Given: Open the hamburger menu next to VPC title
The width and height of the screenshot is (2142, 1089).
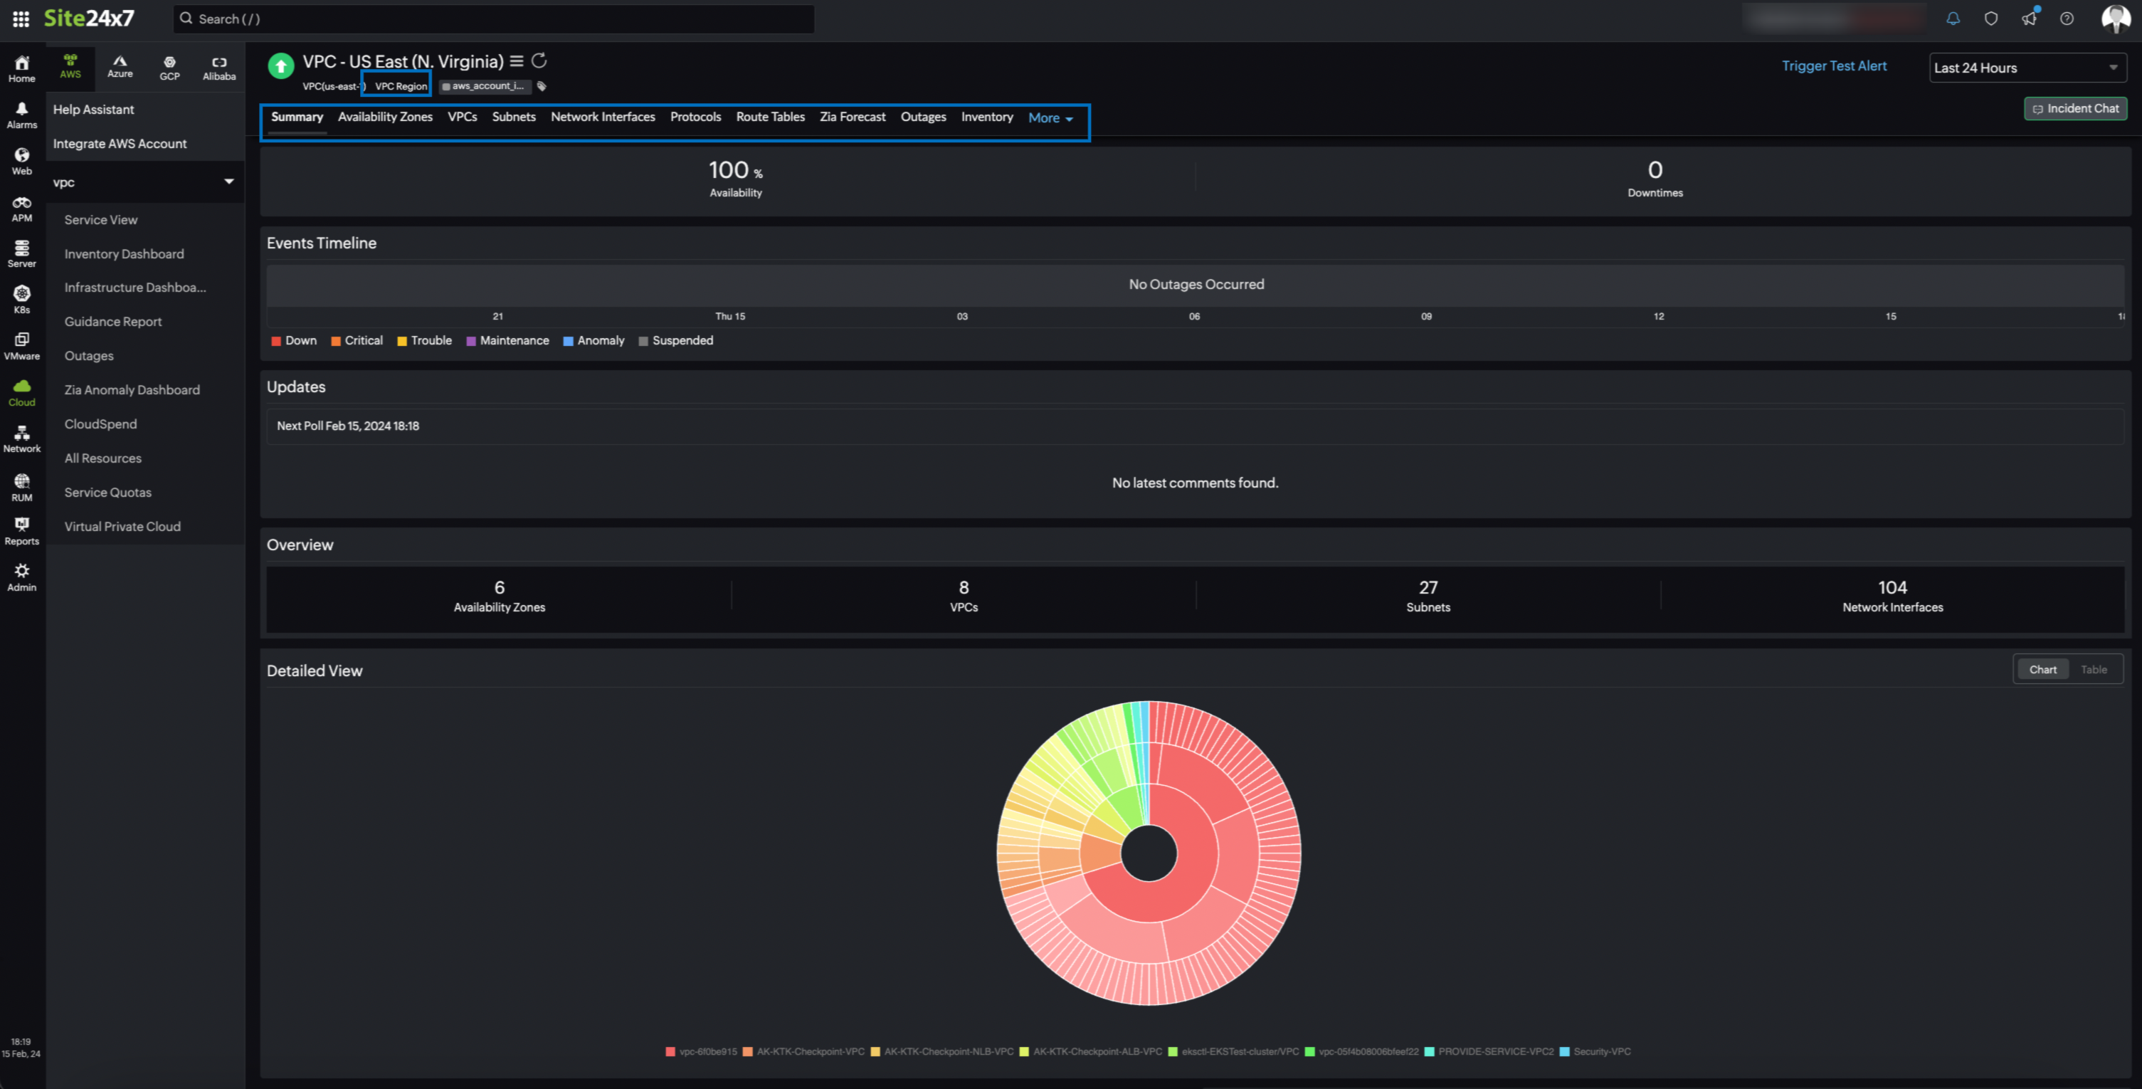Looking at the screenshot, I should point(517,60).
